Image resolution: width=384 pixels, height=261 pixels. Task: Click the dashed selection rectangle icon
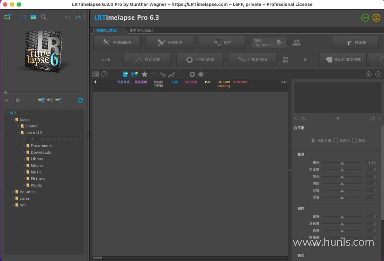23,17
